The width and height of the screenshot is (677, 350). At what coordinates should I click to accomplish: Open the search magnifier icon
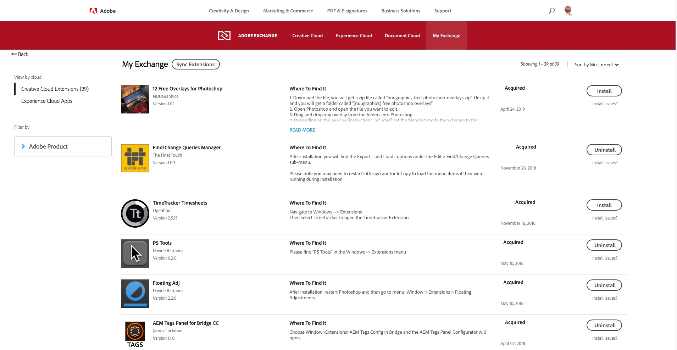tap(552, 11)
